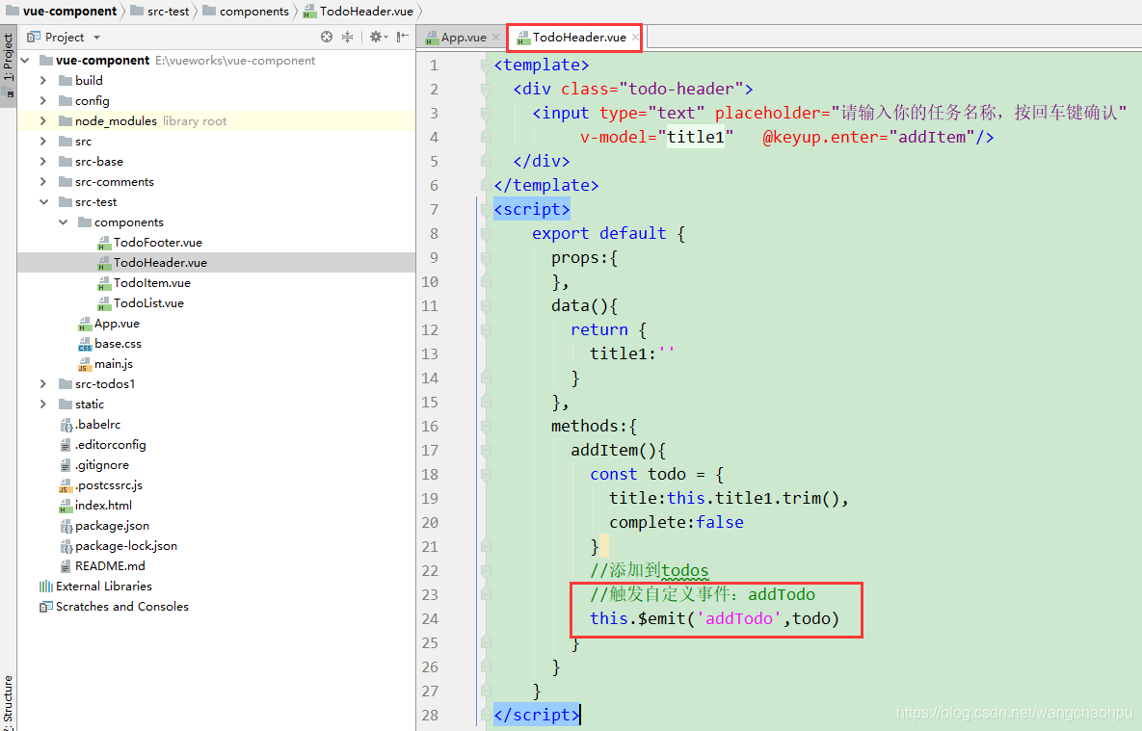Open the Project view dropdown

pyautogui.click(x=97, y=38)
